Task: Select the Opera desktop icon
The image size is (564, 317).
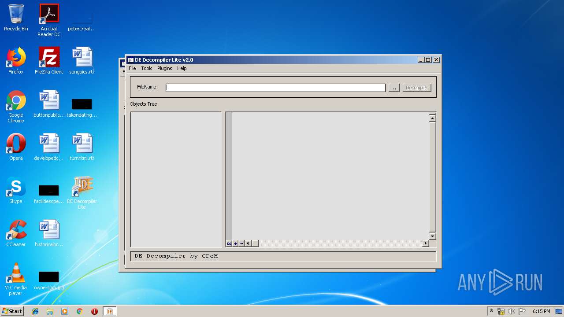Action: click(16, 147)
